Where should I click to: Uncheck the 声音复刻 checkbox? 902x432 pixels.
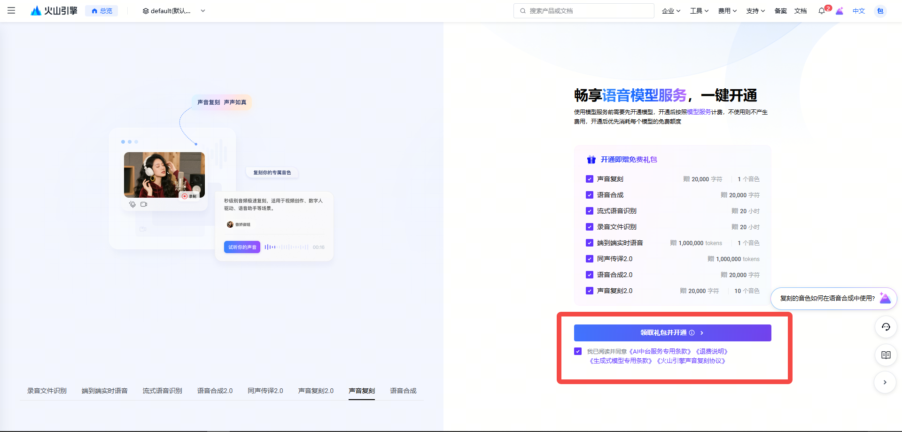coord(590,179)
